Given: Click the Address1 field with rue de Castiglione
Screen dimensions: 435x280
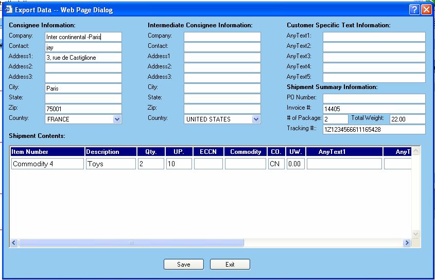Looking at the screenshot, I should pos(83,57).
